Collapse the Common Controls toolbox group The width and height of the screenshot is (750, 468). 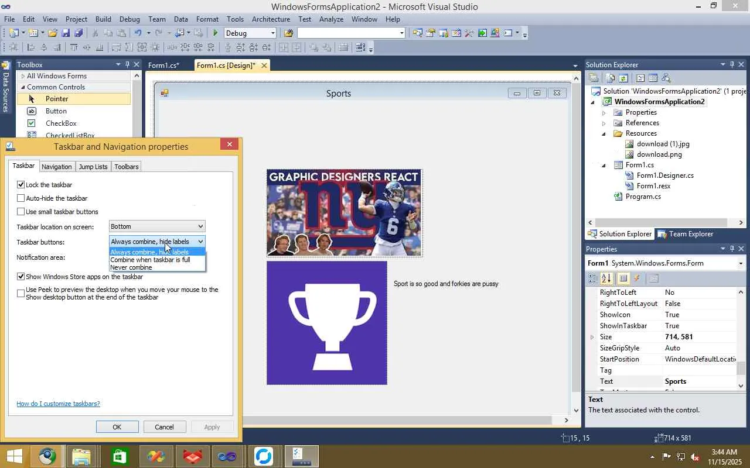[23, 87]
